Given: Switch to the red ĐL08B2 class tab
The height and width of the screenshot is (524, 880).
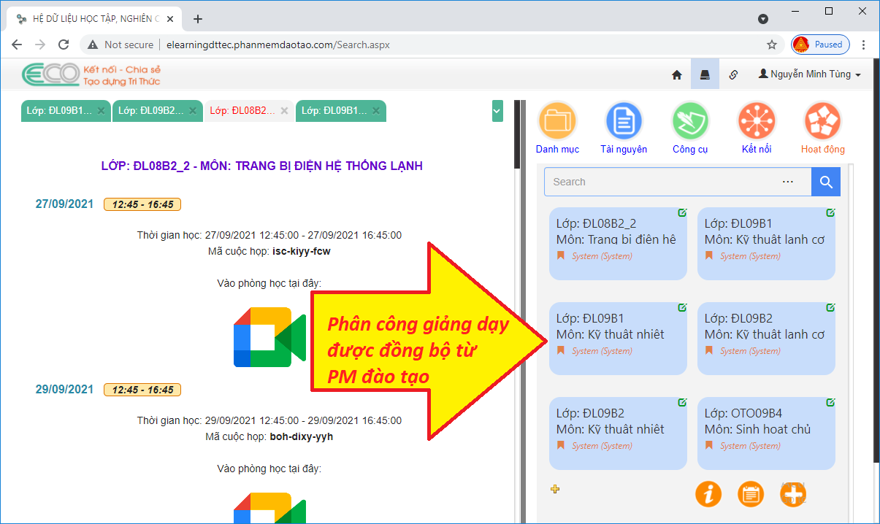Looking at the screenshot, I should (x=242, y=111).
